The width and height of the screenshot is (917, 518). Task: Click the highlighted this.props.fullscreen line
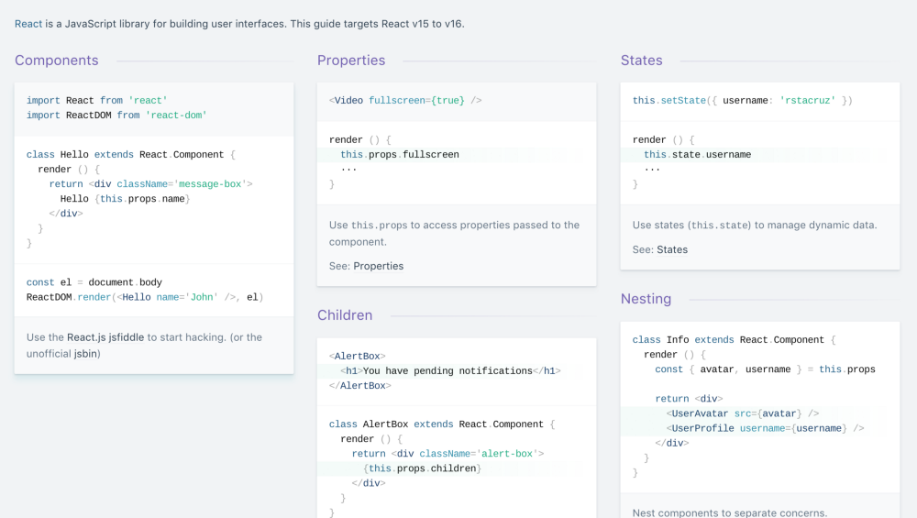(400, 155)
